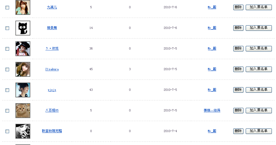Check the box beside user wjxjs
This screenshot has height=145, width=276.
click(7, 90)
